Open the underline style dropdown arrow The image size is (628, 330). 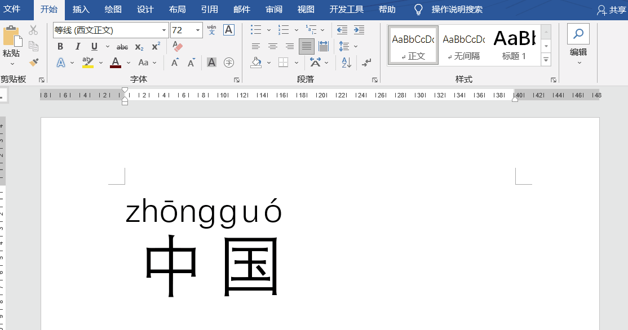coord(107,46)
